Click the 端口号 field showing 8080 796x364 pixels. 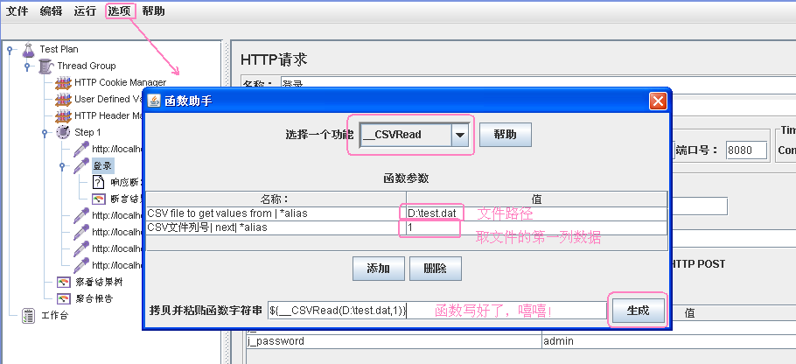pos(746,150)
